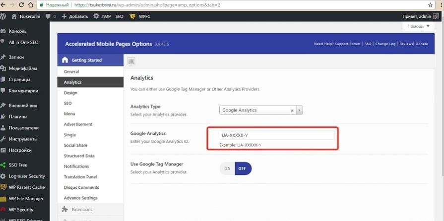Open the Analytics Type dropdown arrow
This screenshot has width=444, height=221.
[299, 110]
